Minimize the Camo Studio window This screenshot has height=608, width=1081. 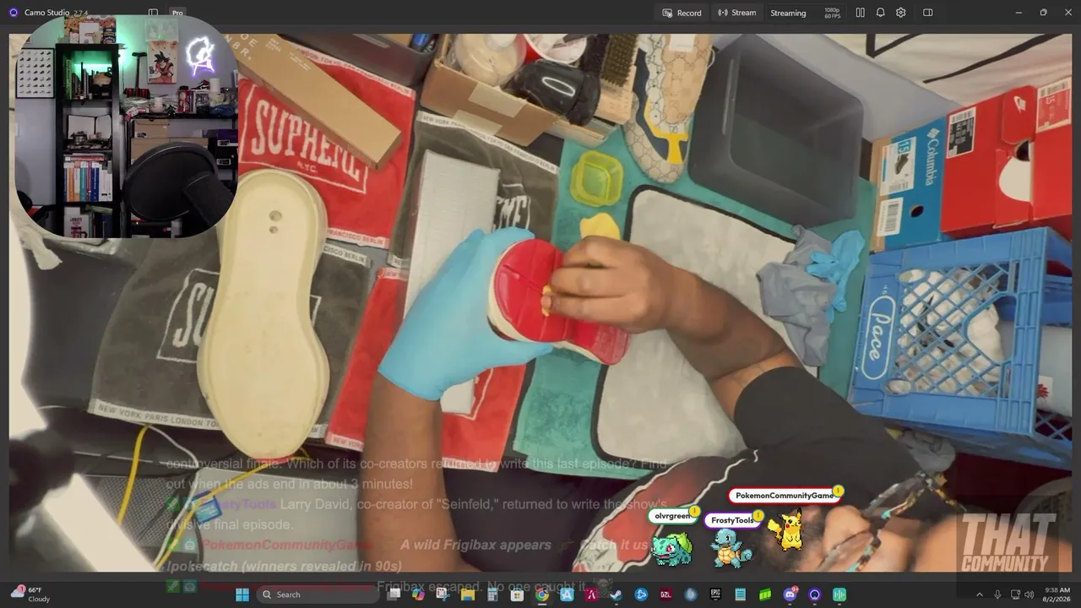[1019, 13]
